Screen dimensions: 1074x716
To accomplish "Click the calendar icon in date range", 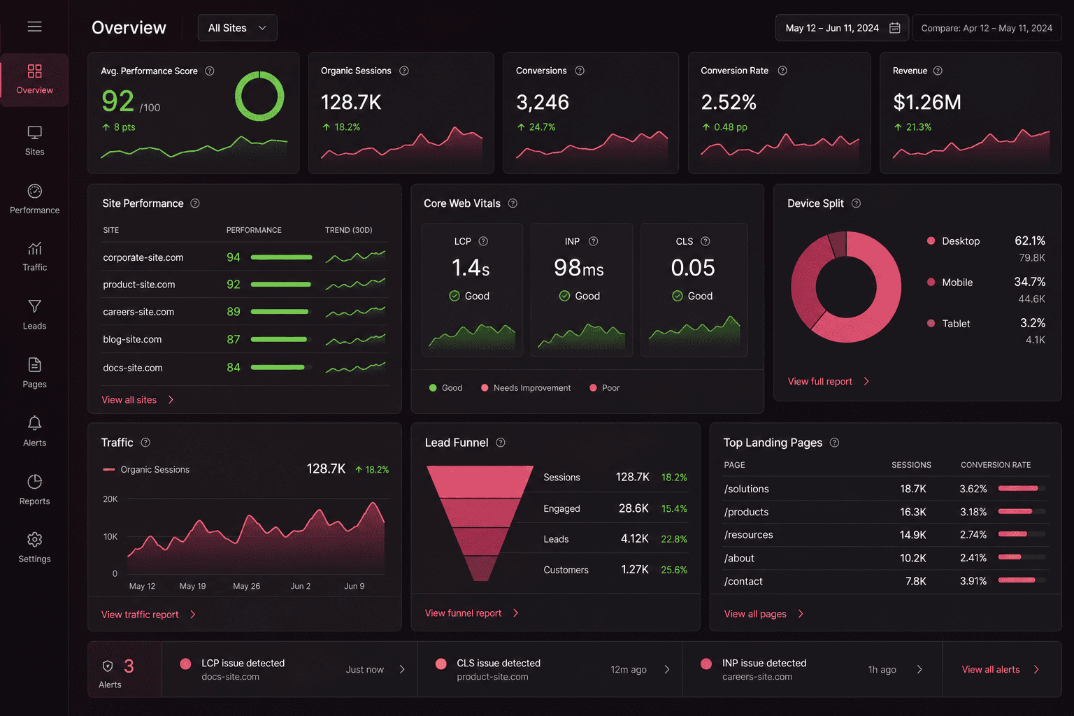I will pyautogui.click(x=894, y=28).
